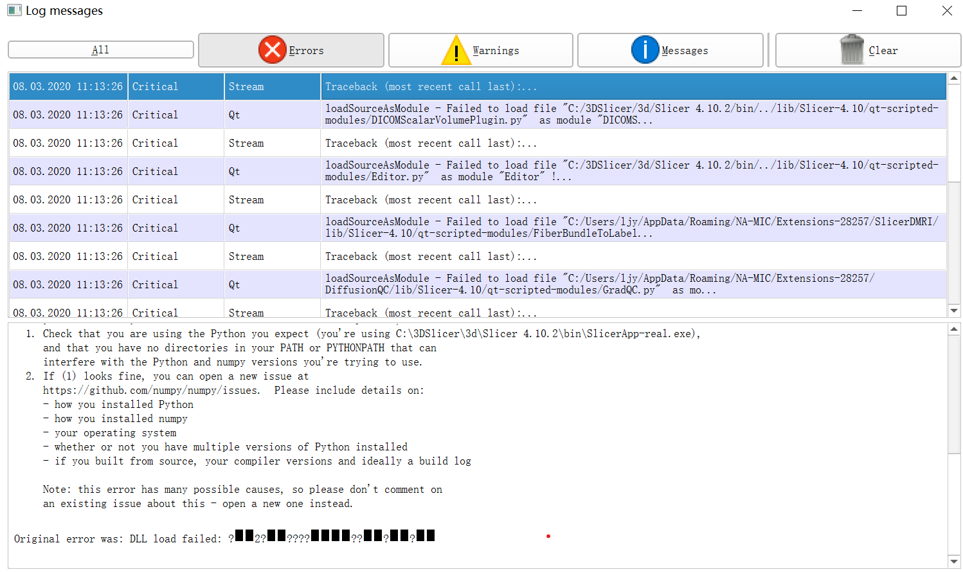Screen dimensions: 963x572
Task: Click the red Errors X icon
Action: click(x=273, y=50)
